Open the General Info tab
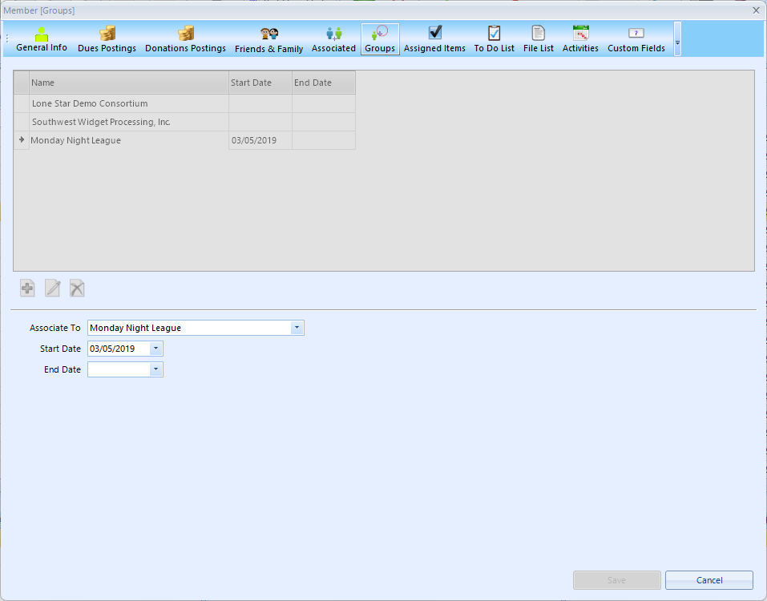This screenshot has width=767, height=601. (x=42, y=39)
